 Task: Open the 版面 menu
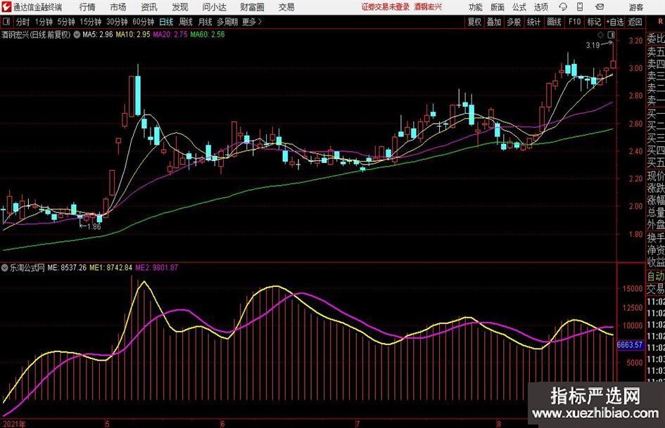[497, 7]
